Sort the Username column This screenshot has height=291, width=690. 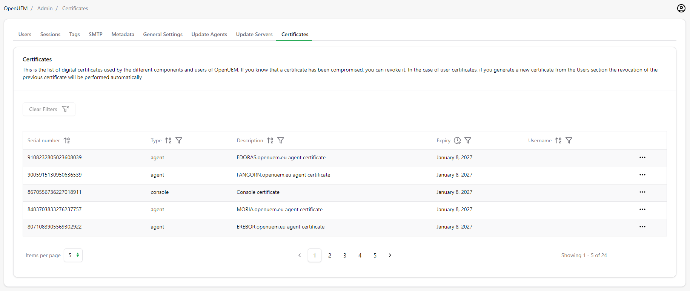click(558, 140)
